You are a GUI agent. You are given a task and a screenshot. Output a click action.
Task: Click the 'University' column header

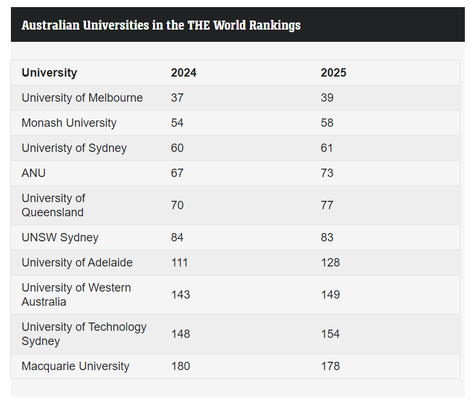[50, 73]
